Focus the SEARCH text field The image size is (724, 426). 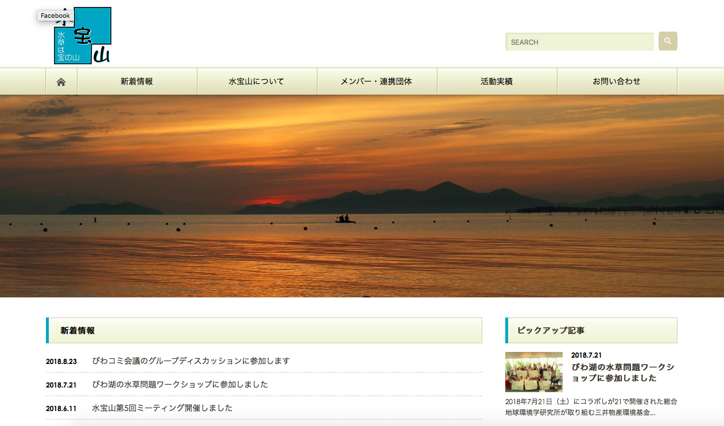click(x=579, y=42)
